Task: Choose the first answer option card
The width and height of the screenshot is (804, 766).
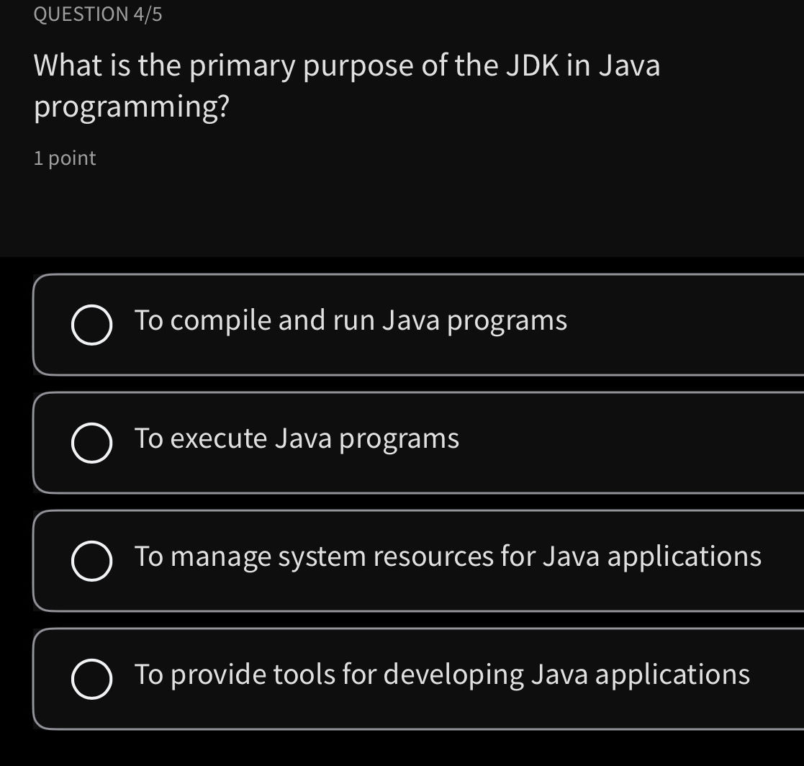Action: 402,323
